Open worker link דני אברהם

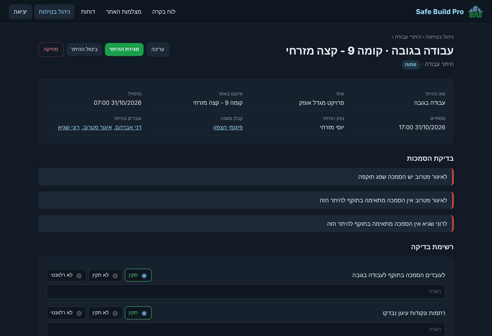(x=128, y=127)
